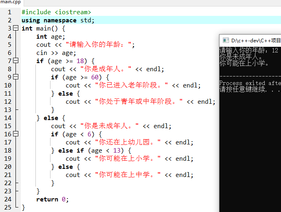Click the 'else' keyword on line 14

point(51,118)
